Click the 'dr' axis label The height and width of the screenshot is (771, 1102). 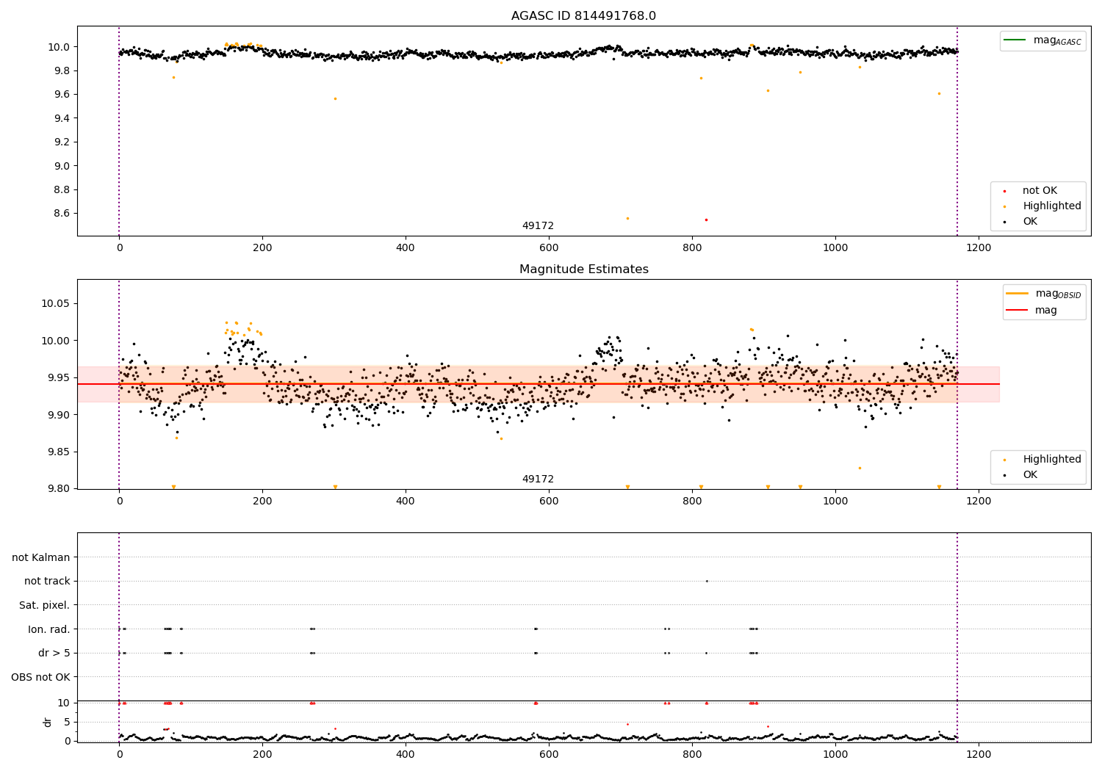(x=48, y=722)
